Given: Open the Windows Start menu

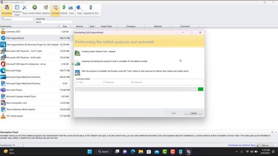Looking at the screenshot, I should 90,152.
